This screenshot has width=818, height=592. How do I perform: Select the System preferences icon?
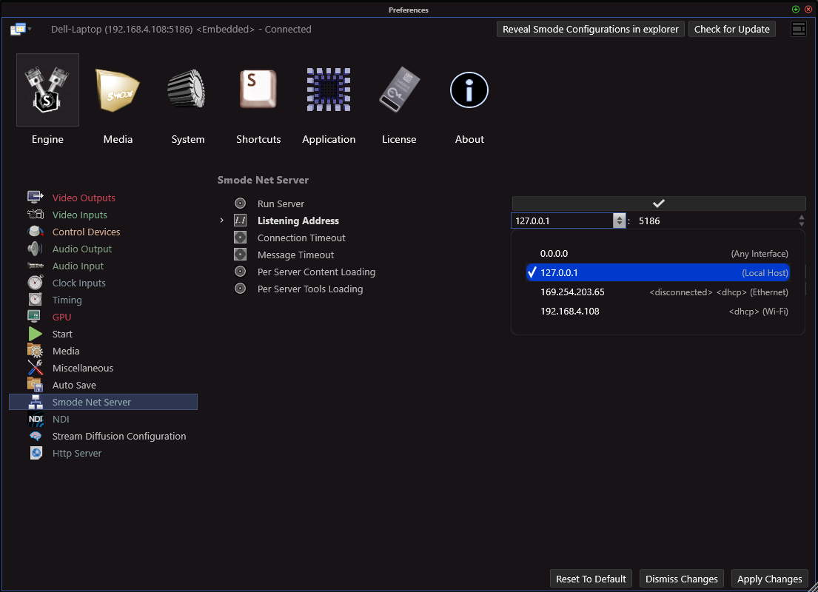(188, 90)
